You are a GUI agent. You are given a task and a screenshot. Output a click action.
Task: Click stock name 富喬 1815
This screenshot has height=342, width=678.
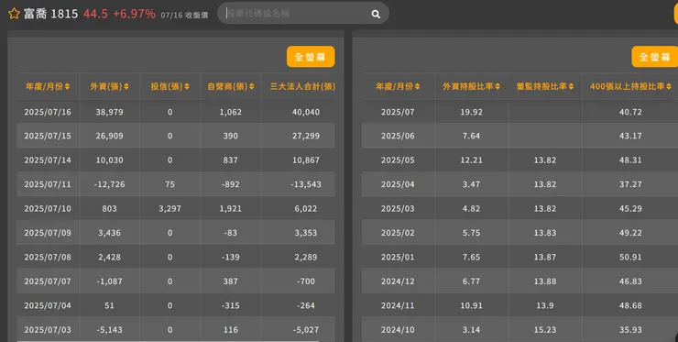pos(50,14)
